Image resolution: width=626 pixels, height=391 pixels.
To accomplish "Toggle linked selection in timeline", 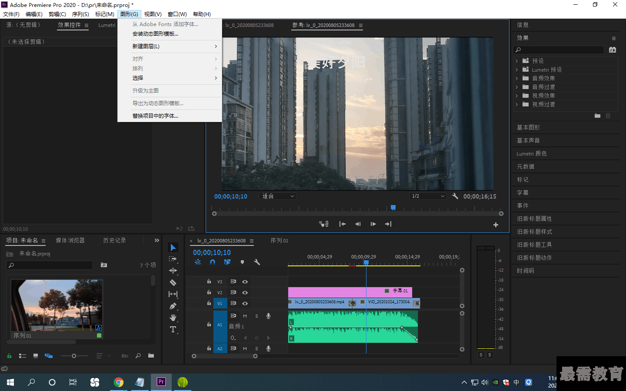I will (227, 262).
